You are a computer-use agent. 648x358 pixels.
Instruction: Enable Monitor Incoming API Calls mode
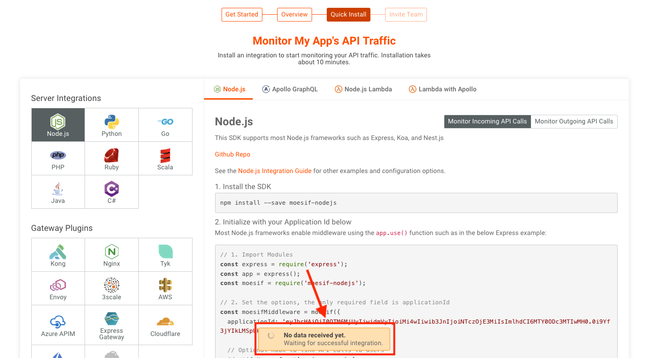click(x=487, y=121)
